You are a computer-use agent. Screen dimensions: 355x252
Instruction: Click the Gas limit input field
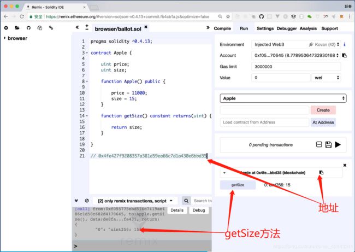tap(296, 67)
